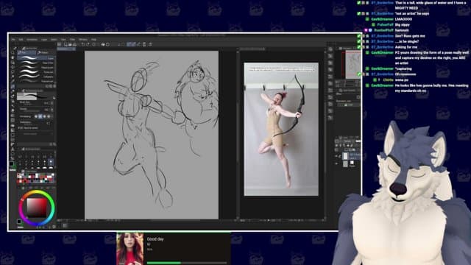Switch to the Pen sub tool tab
The height and width of the screenshot is (265, 471).
[x=26, y=52]
